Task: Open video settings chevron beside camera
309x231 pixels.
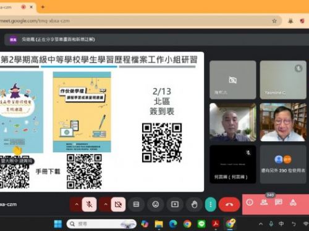Action: pos(106,205)
